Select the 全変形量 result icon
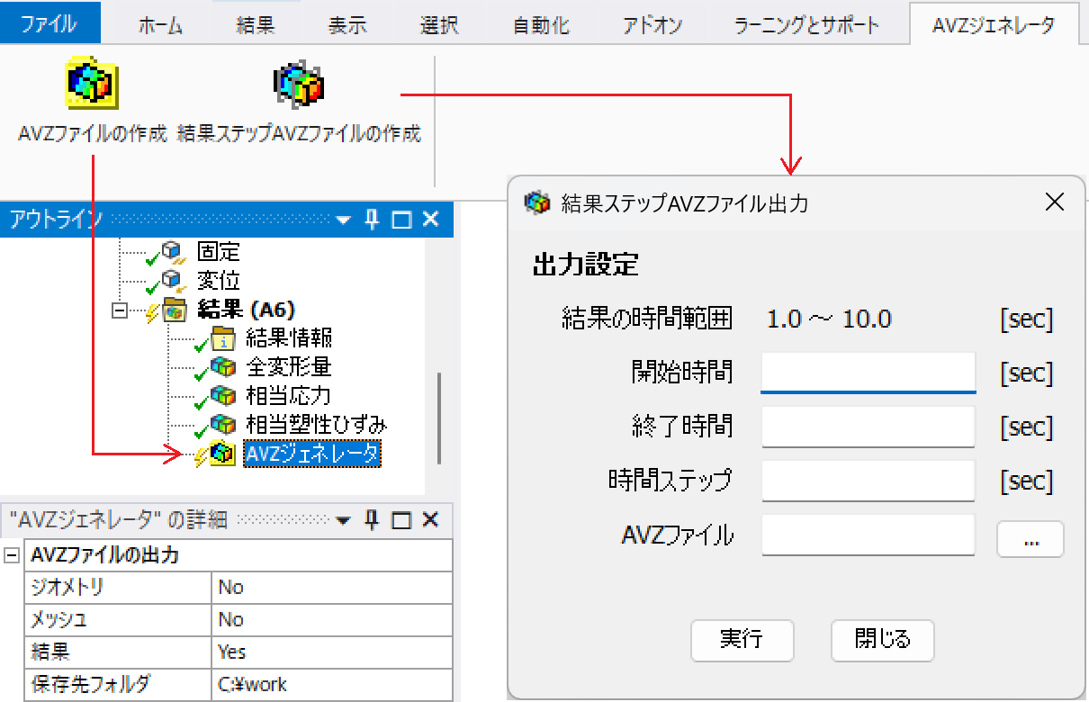The width and height of the screenshot is (1089, 702). tap(222, 367)
